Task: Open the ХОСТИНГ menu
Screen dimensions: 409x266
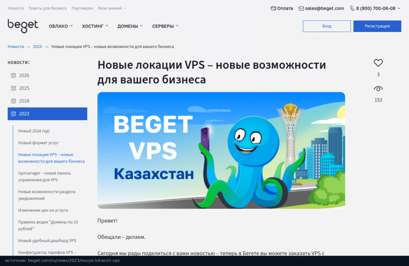Action: tap(95, 26)
